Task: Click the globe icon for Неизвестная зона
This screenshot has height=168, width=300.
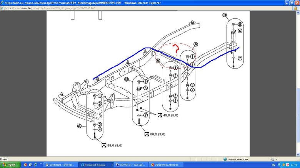Action: click(225, 159)
